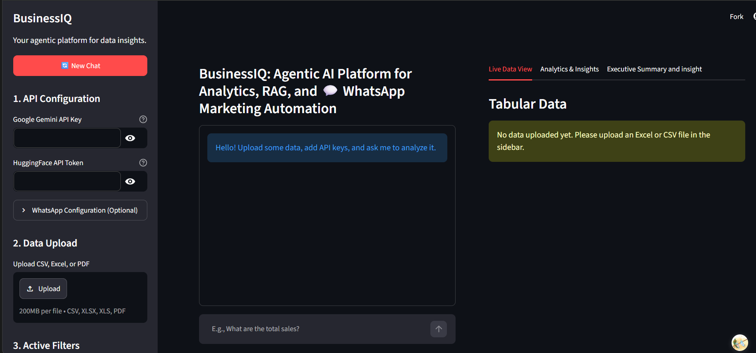The image size is (756, 353).
Task: Click the Upload file button
Action: tap(43, 289)
